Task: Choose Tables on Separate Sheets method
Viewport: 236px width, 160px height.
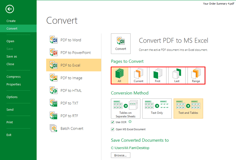Action: (126, 109)
